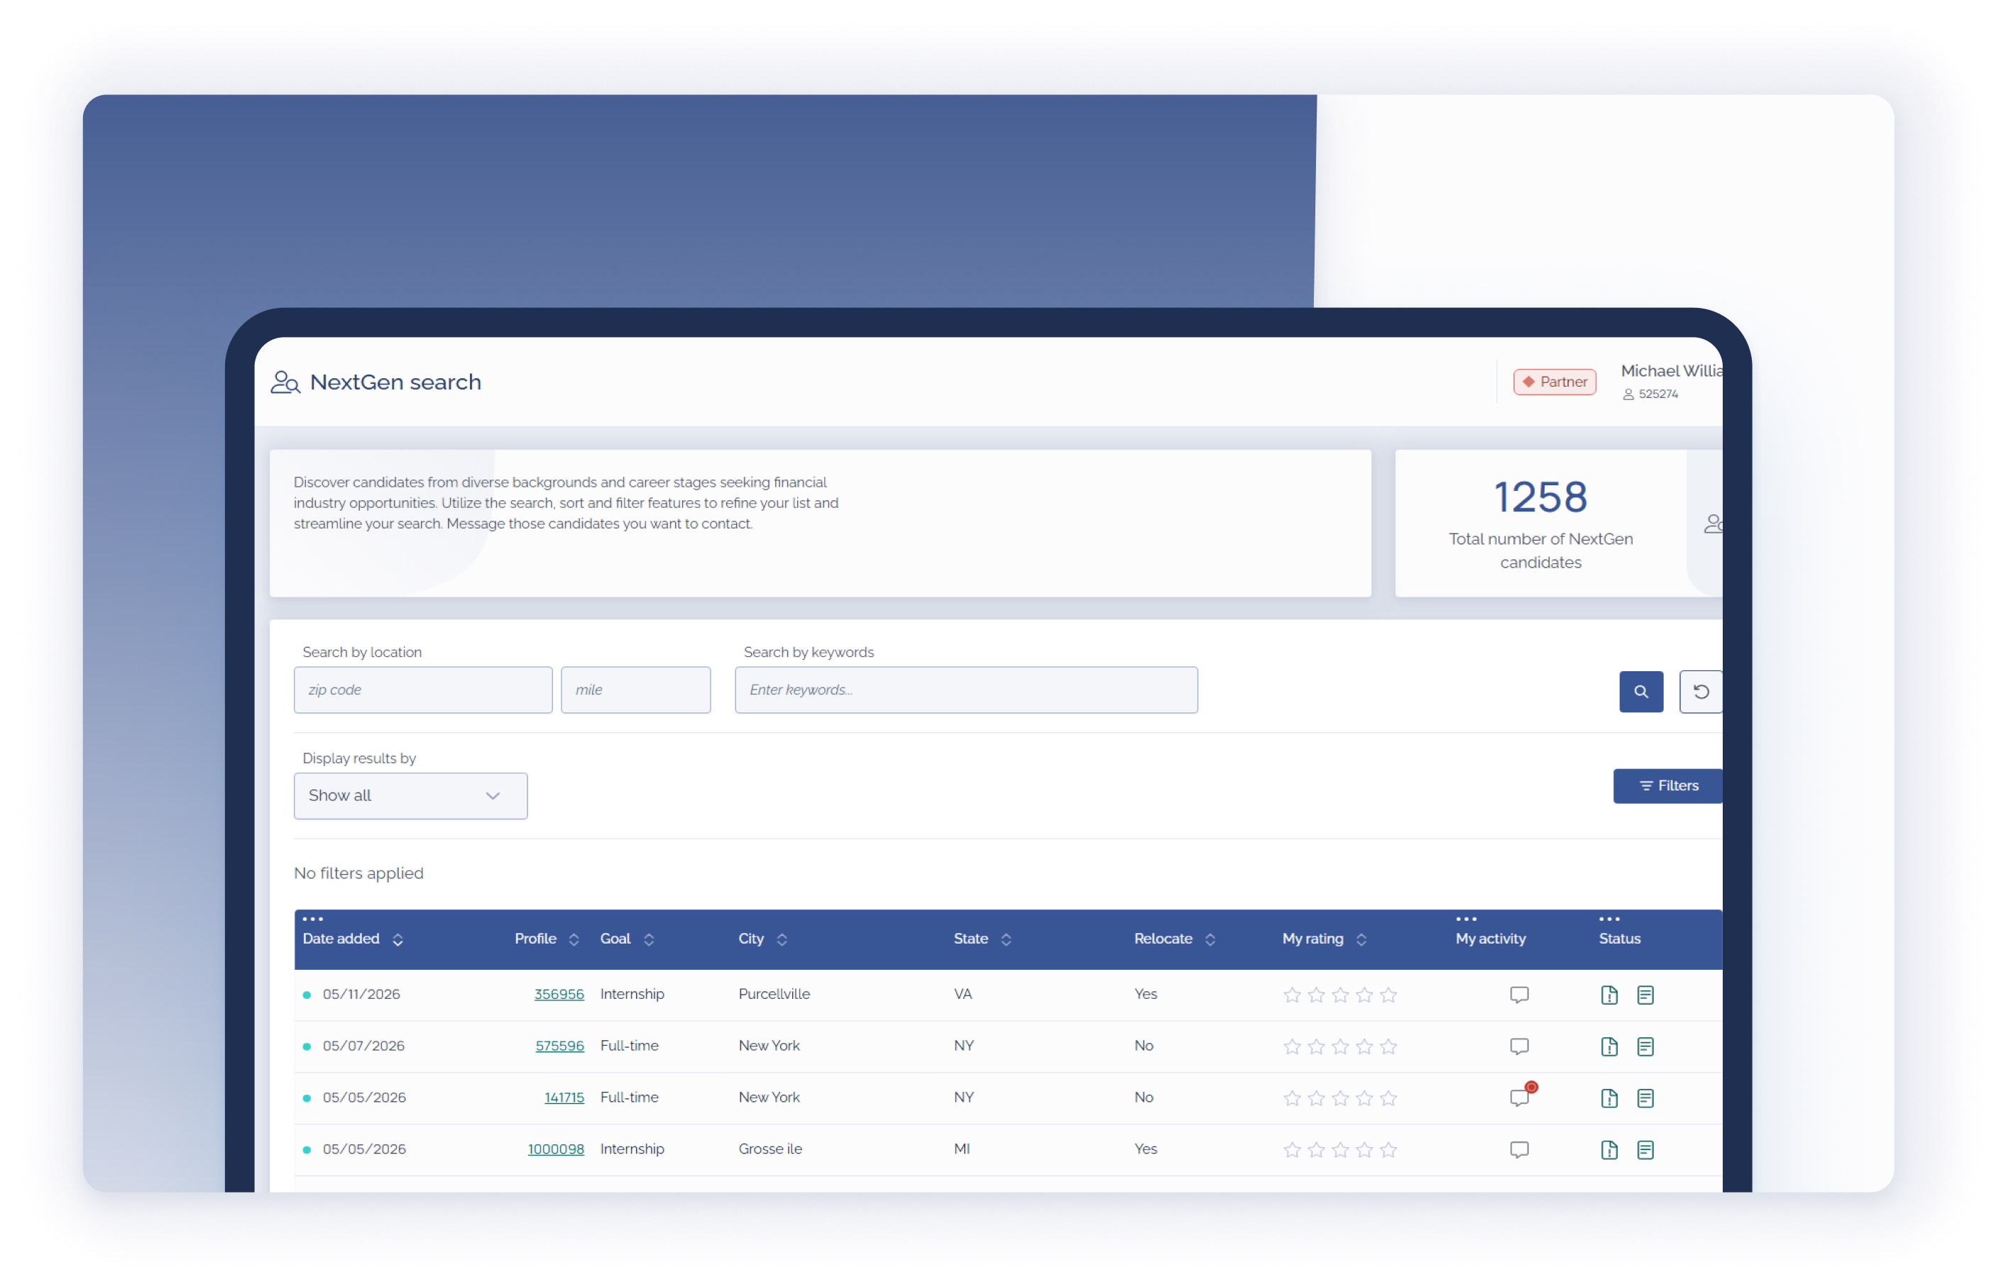Open profile link 575596

pyautogui.click(x=559, y=1046)
